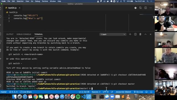Click the terminal vertical scrollbar

[154, 78]
